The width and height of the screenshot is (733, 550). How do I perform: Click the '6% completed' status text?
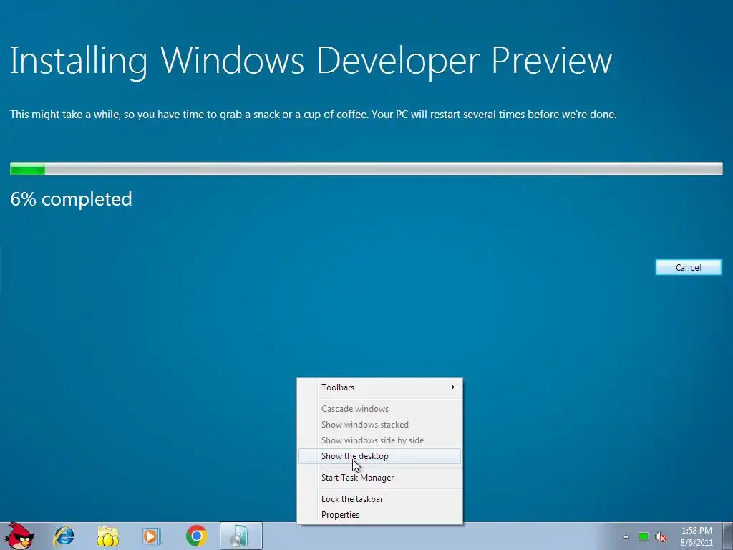(x=71, y=199)
